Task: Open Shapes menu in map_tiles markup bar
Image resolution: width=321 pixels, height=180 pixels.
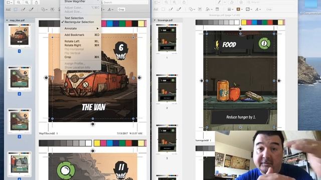Action: [x=44, y=9]
